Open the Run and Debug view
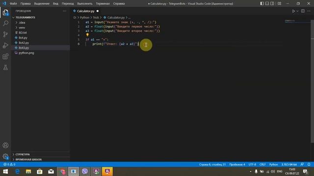This screenshot has height=176, width=314. click(x=5, y=45)
